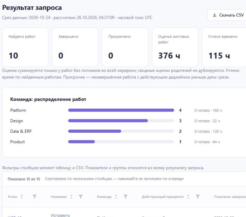Open the Найдено работ card
Viewport: 246px width, 217px height.
point(25,47)
